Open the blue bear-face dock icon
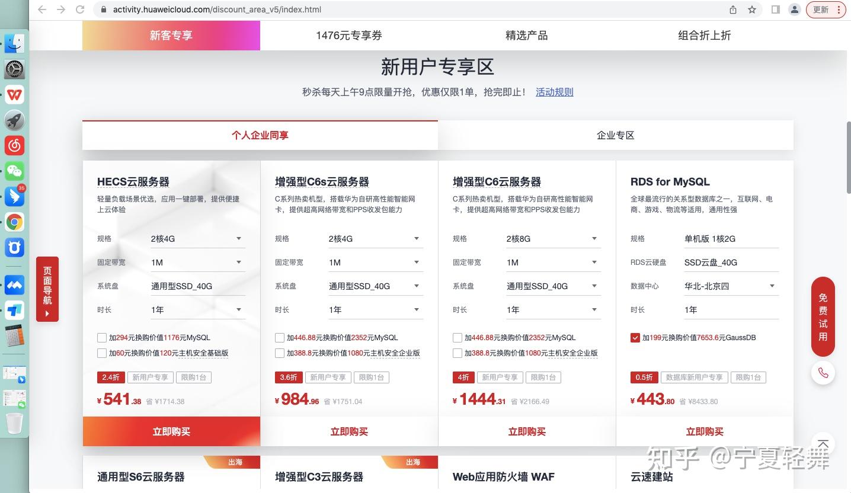 pos(14,247)
